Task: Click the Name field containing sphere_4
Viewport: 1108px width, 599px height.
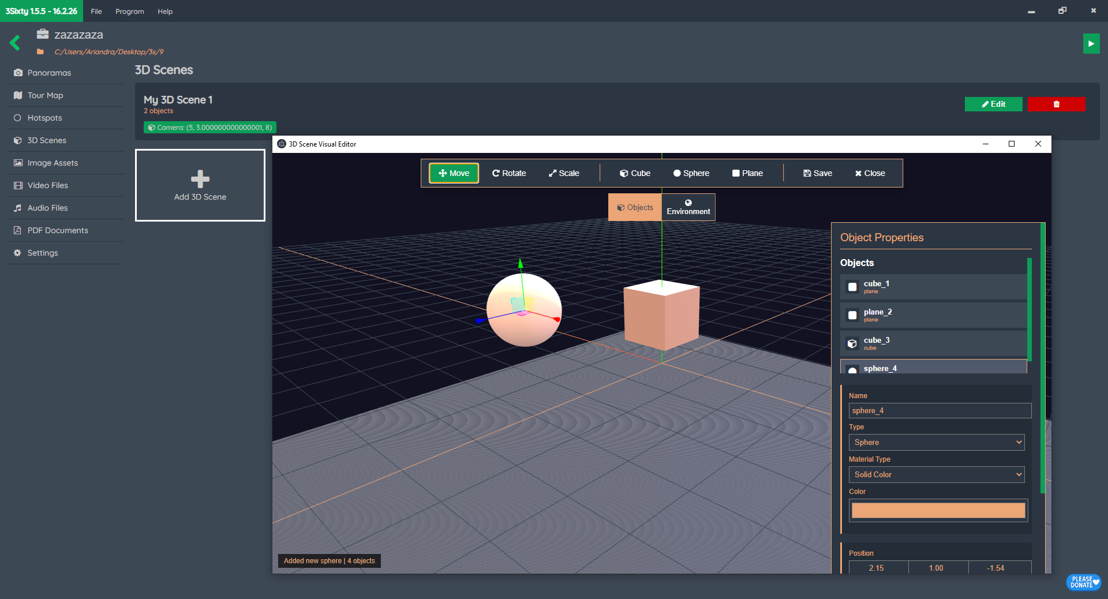Action: pos(939,411)
